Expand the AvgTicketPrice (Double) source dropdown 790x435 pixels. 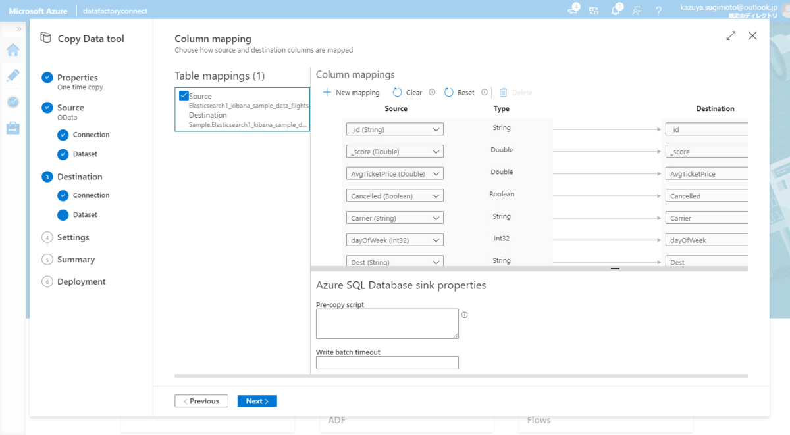(x=394, y=173)
